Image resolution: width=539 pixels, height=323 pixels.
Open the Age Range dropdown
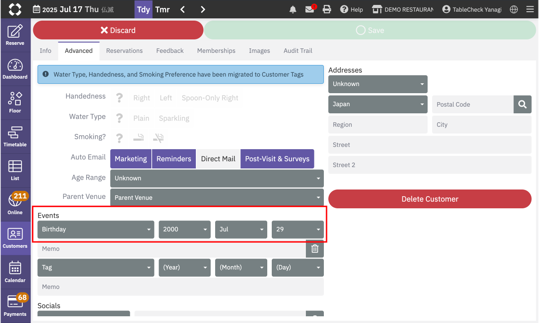coord(217,178)
